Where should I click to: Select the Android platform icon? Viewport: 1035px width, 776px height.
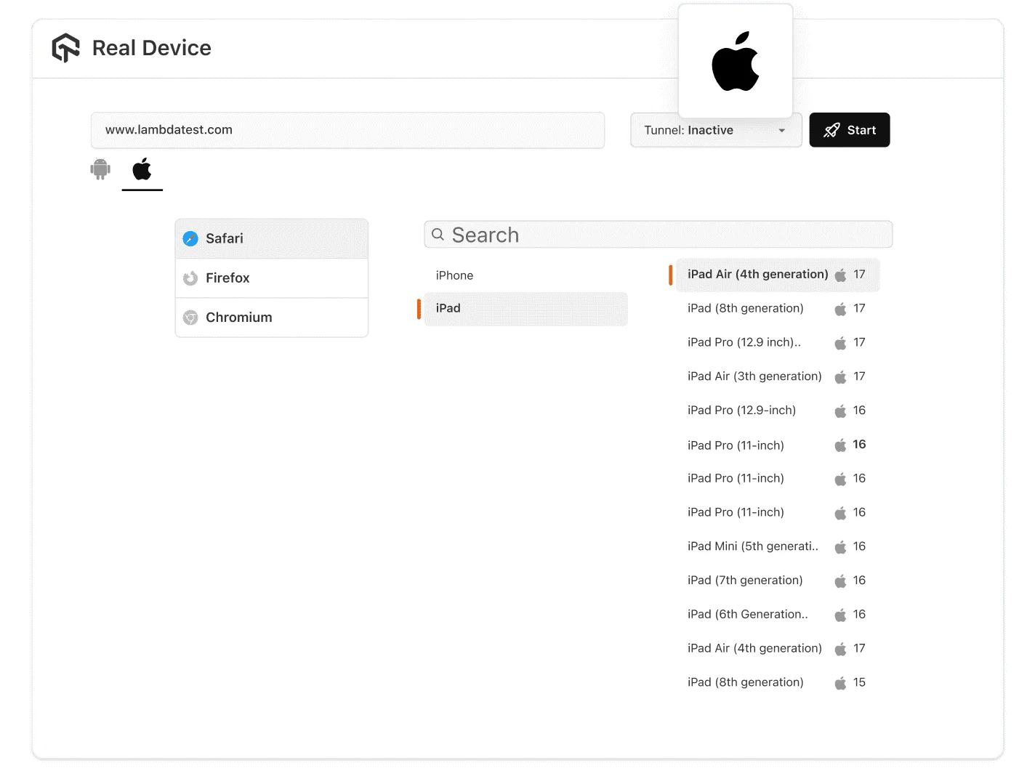pos(100,169)
